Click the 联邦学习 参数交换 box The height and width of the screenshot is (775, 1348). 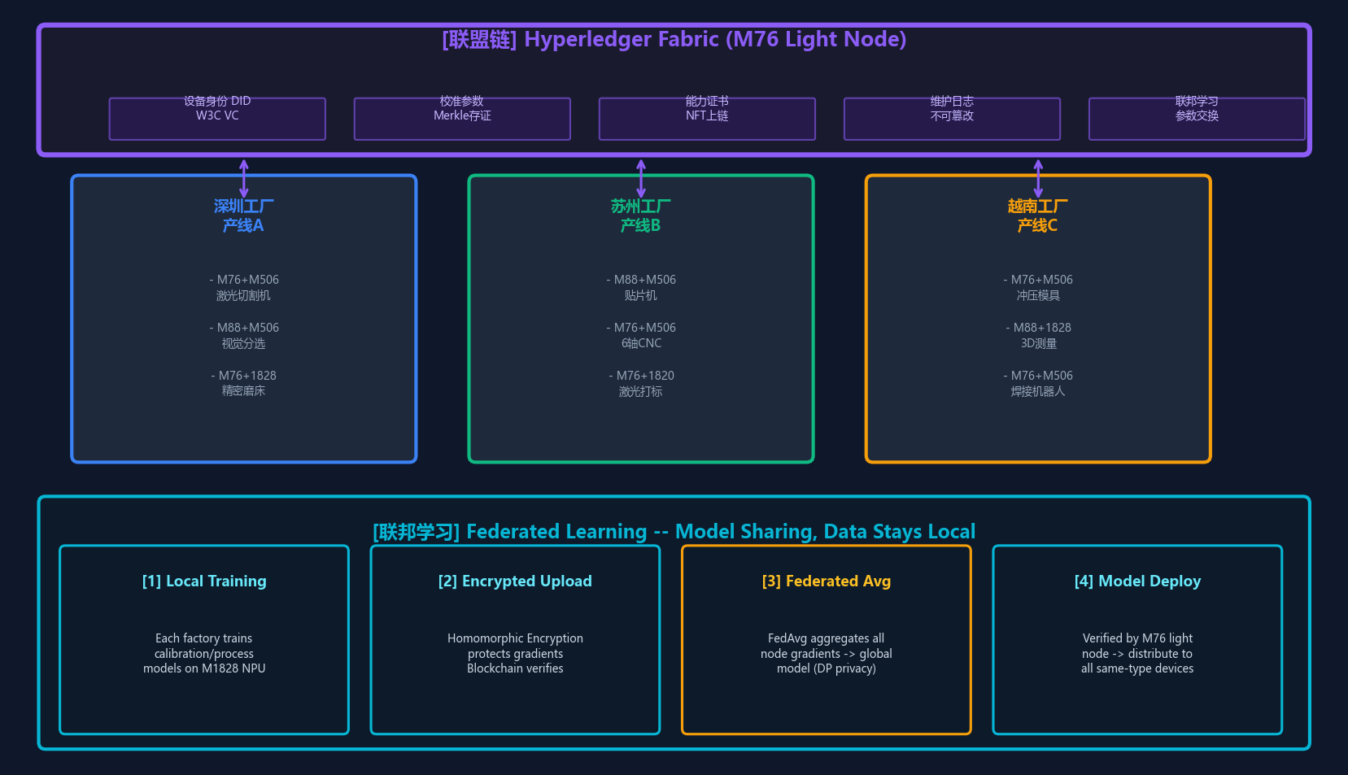1197,119
